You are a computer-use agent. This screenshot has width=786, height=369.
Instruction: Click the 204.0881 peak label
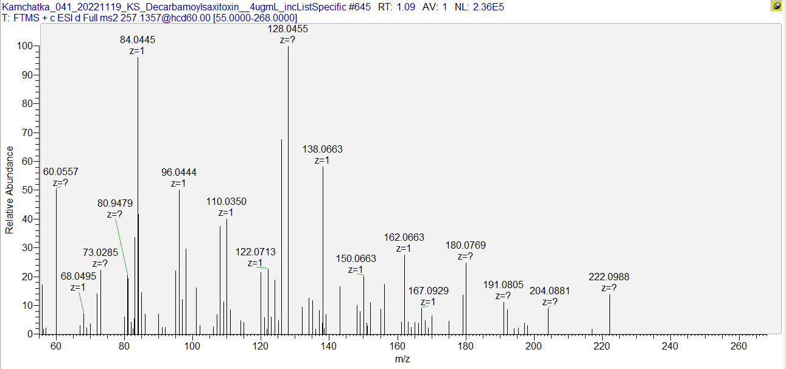[550, 291]
